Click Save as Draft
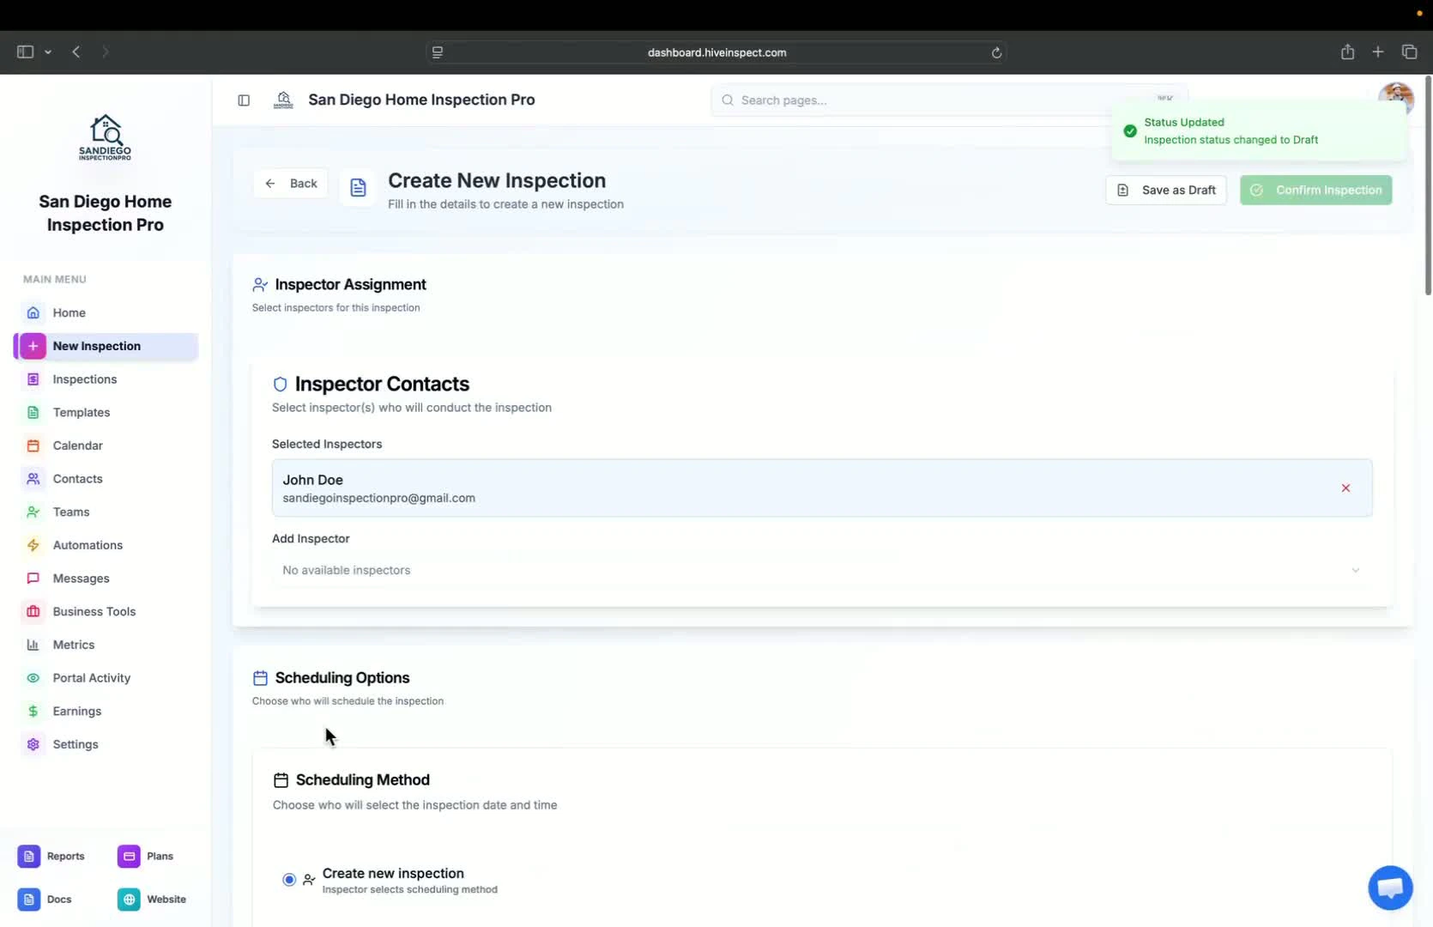 pyautogui.click(x=1166, y=191)
